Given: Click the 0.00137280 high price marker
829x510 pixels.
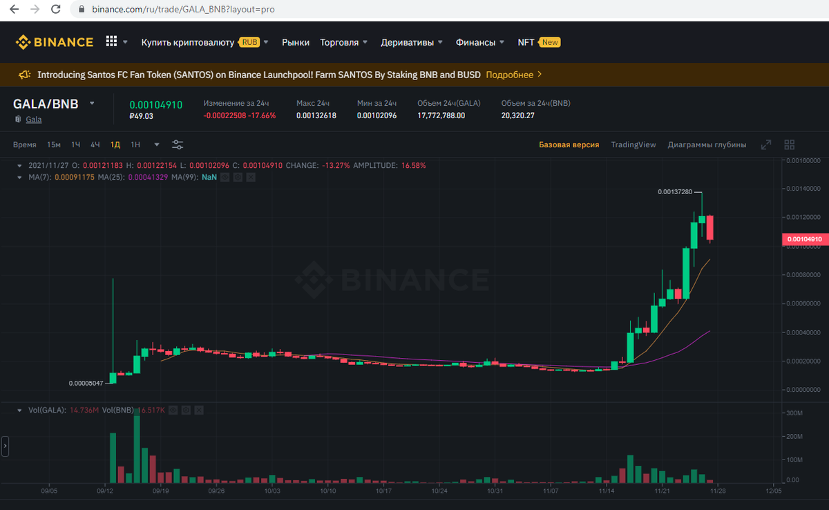Looking at the screenshot, I should pyautogui.click(x=675, y=191).
